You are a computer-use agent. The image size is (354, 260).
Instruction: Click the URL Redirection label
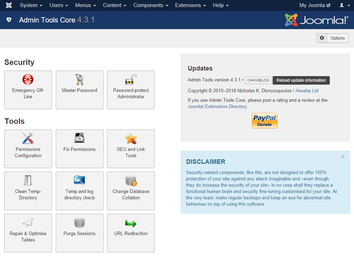point(131,233)
